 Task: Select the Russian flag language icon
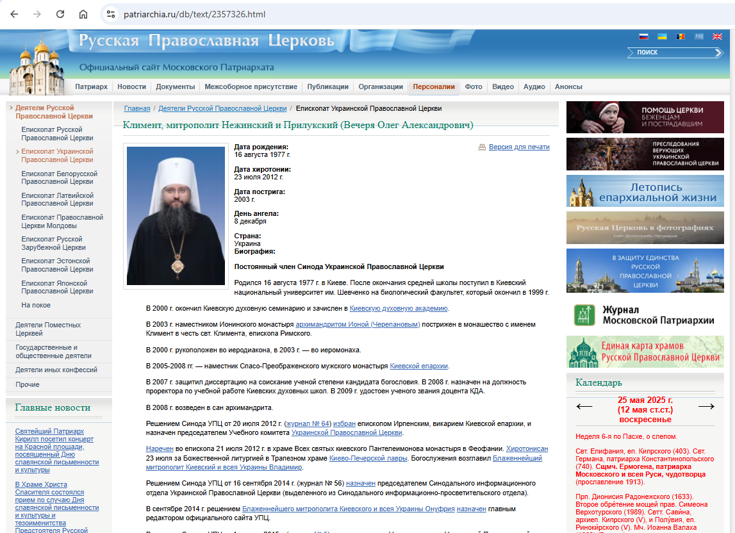(x=643, y=37)
